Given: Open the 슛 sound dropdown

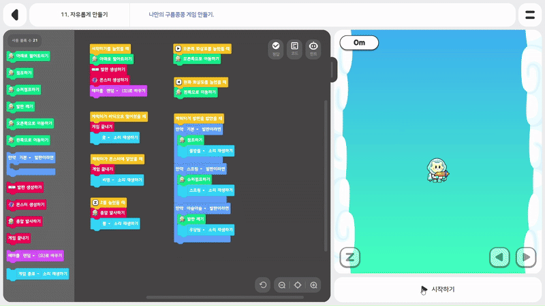Looking at the screenshot, I should tap(106, 138).
